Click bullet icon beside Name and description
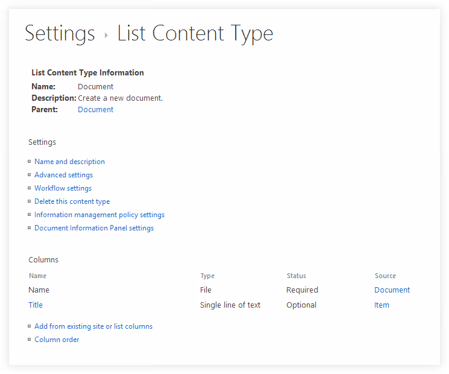This screenshot has width=449, height=374. (x=29, y=162)
